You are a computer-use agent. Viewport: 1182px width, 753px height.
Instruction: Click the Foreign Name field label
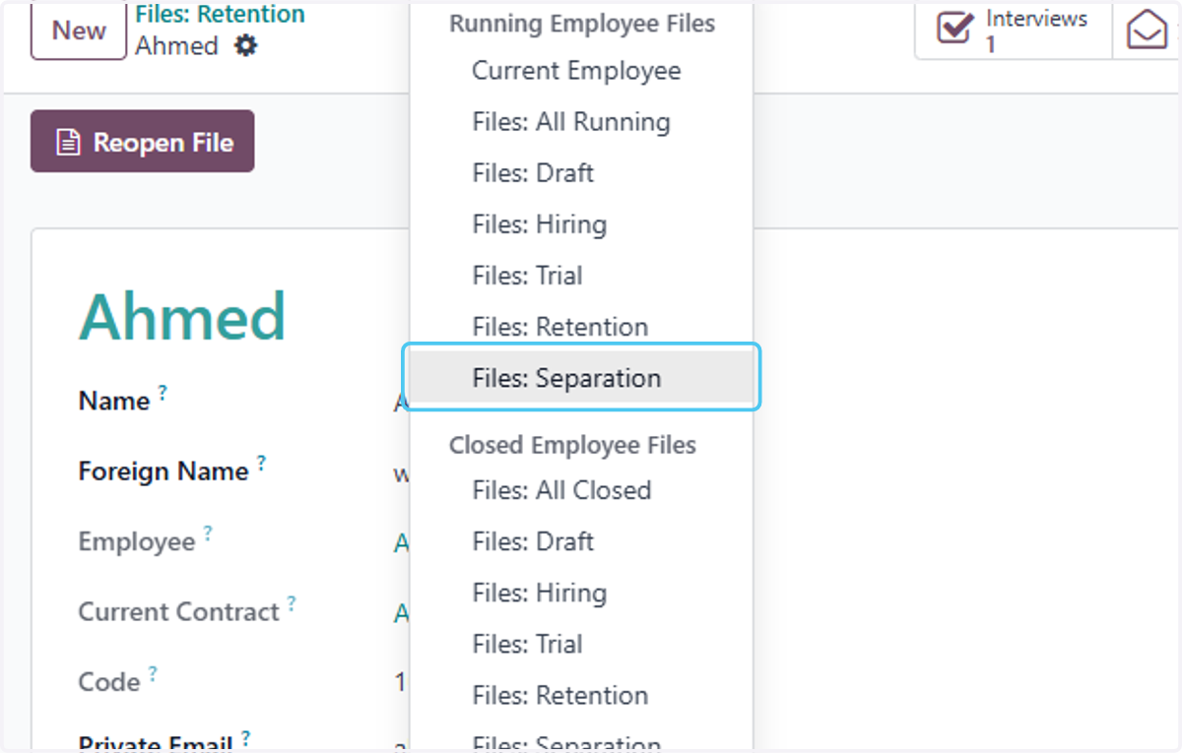pos(164,471)
